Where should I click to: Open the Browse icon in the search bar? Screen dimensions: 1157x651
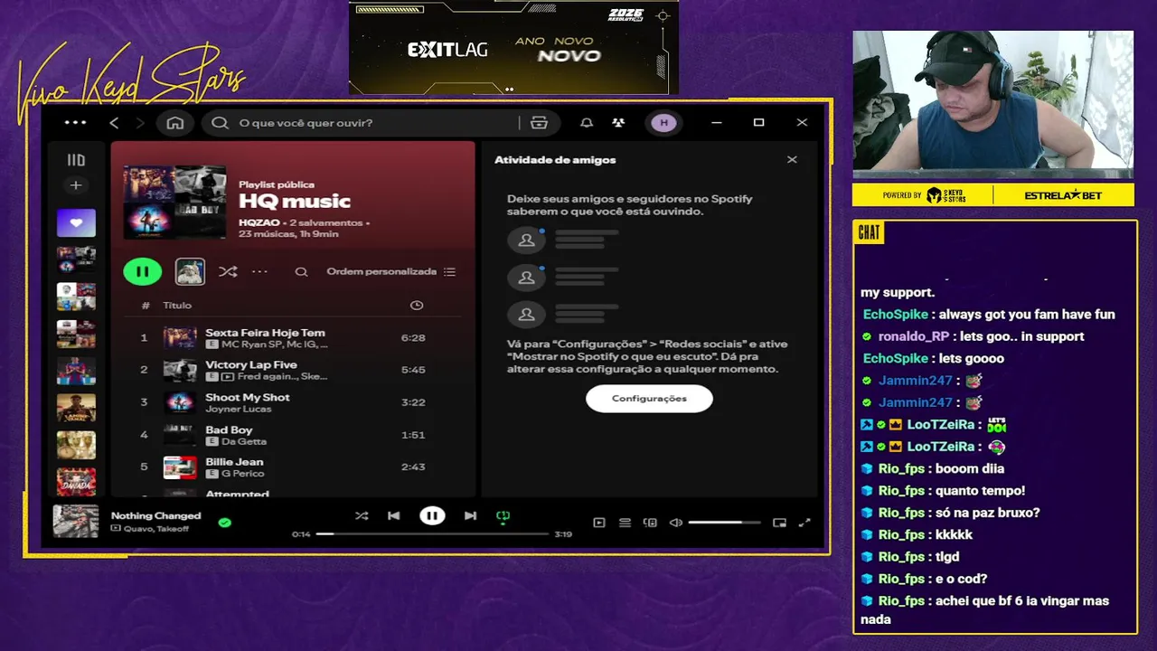click(x=540, y=123)
